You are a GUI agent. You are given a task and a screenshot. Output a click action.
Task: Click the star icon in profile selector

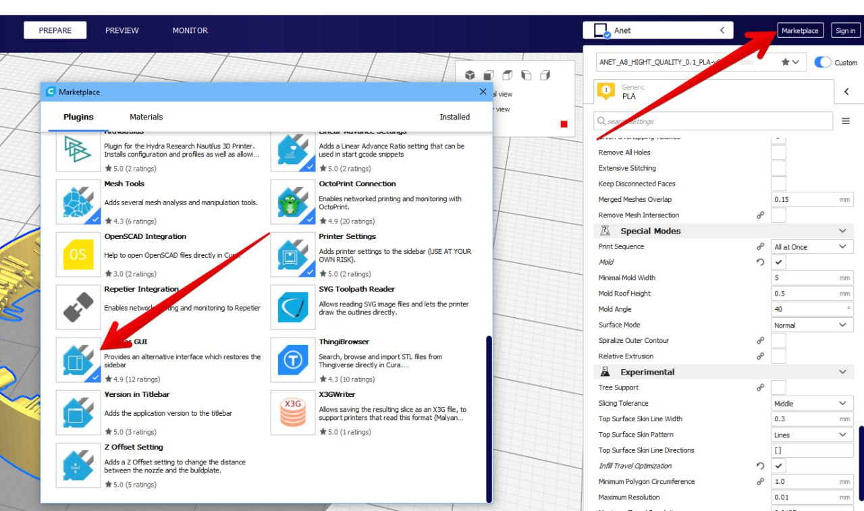pos(785,62)
